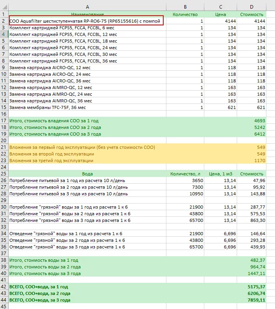
Task: Select column D header
Action: point(252,7)
